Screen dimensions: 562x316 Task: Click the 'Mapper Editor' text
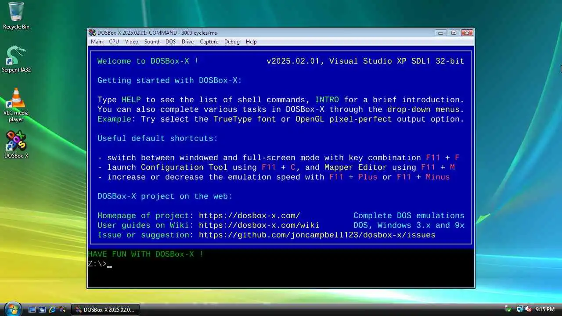point(356,167)
